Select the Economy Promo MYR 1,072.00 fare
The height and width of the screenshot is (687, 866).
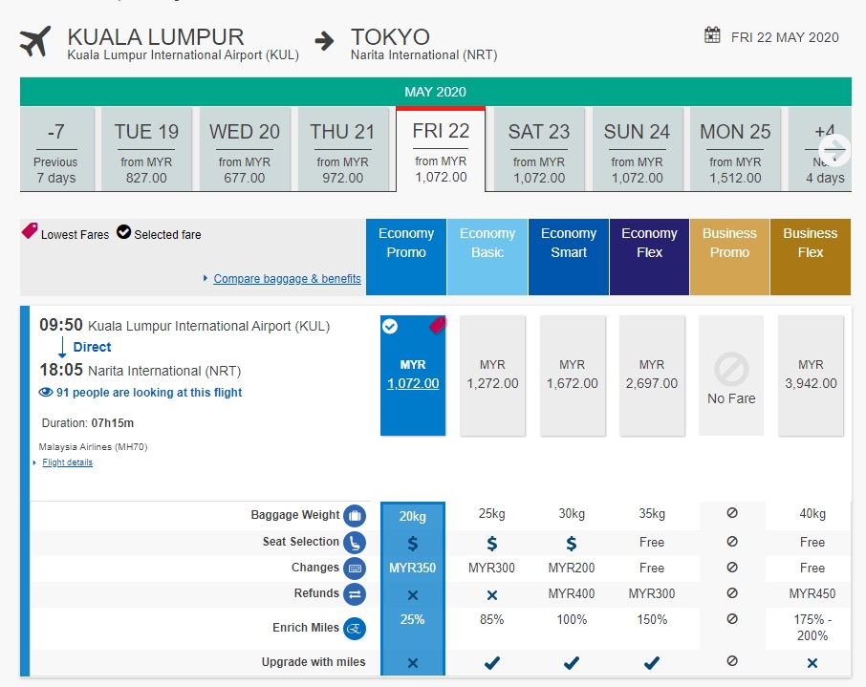(x=413, y=375)
